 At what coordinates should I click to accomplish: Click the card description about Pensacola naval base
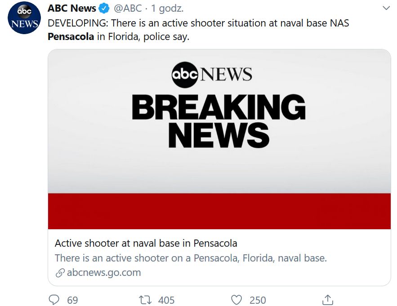[191, 258]
